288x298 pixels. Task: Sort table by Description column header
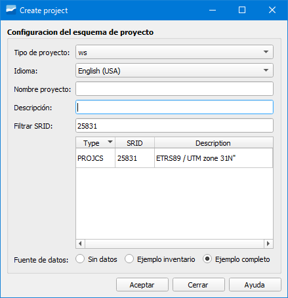point(213,143)
